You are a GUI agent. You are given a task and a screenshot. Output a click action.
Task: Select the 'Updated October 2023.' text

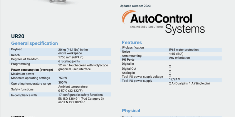pyautogui.click(x=135, y=6)
